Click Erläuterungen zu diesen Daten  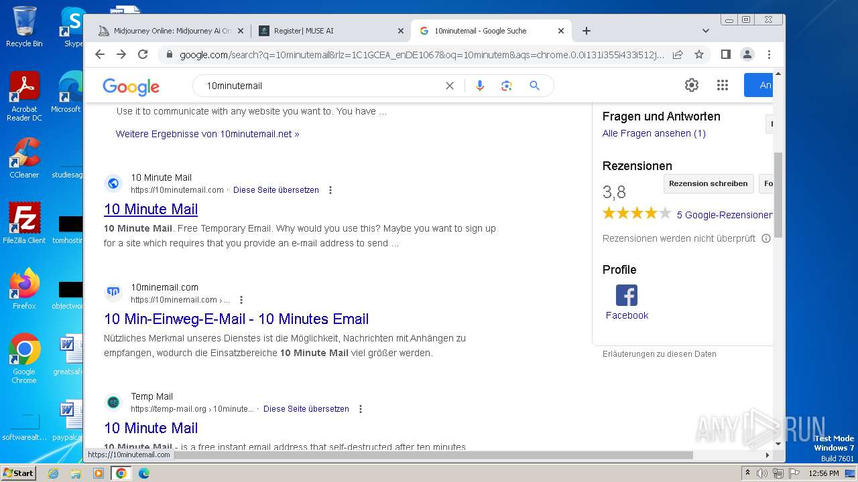coord(660,354)
